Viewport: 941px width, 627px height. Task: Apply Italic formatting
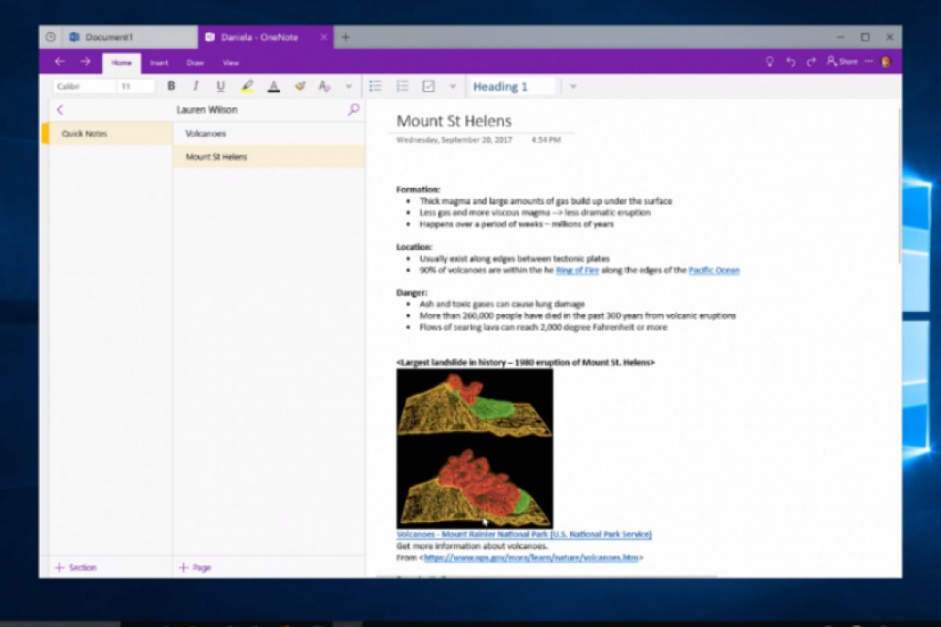(196, 86)
